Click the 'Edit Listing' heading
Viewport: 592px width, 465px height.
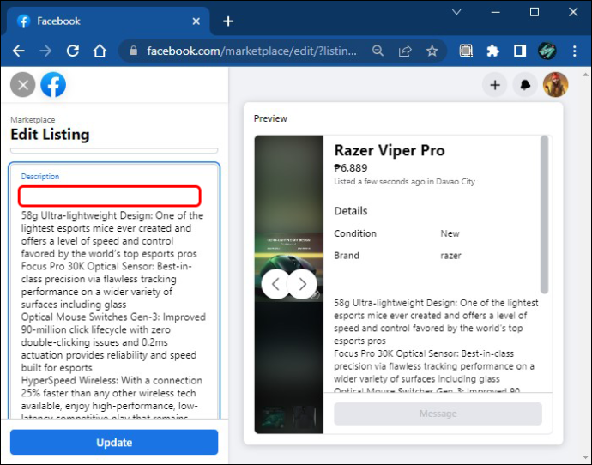pyautogui.click(x=50, y=135)
